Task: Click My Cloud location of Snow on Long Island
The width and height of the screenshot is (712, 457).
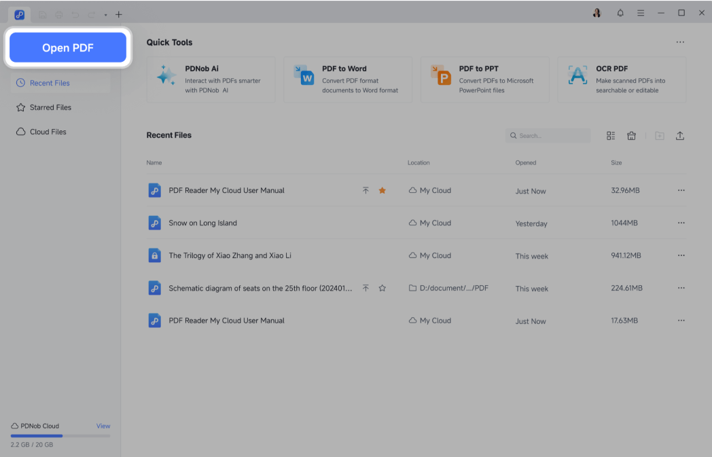Action: point(429,223)
